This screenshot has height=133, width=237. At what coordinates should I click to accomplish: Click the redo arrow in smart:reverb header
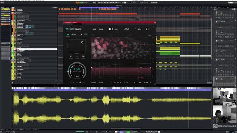tap(150, 29)
